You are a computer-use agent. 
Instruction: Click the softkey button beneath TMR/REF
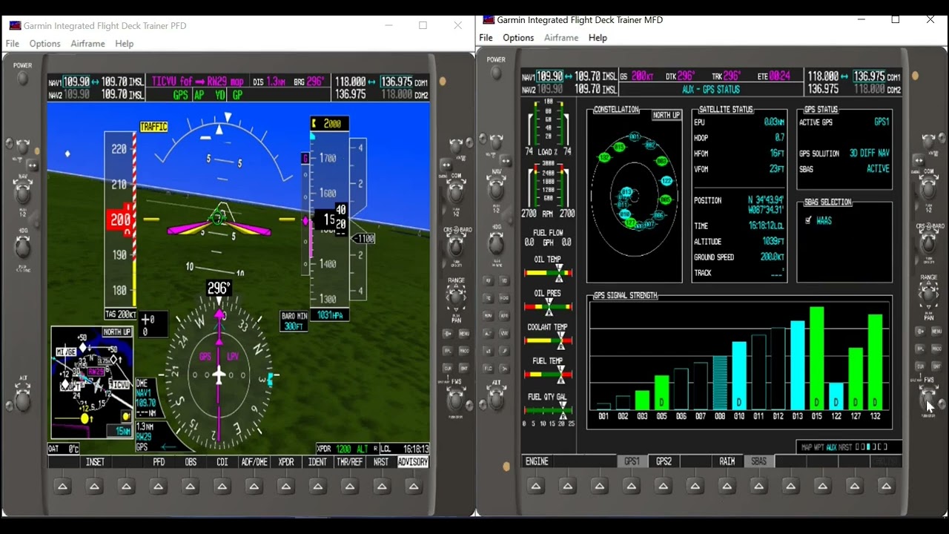point(350,487)
